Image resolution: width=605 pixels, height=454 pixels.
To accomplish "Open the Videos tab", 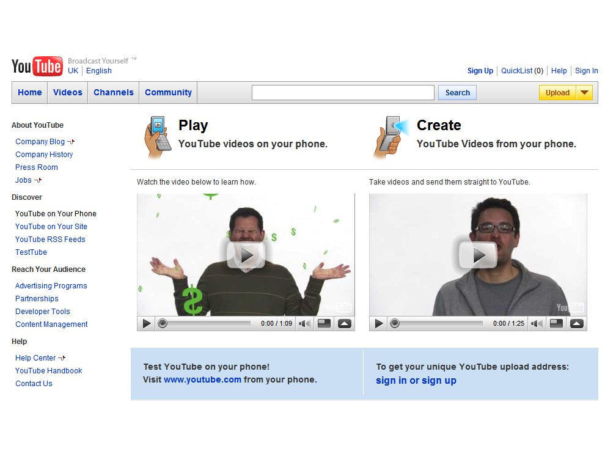I will [x=67, y=93].
